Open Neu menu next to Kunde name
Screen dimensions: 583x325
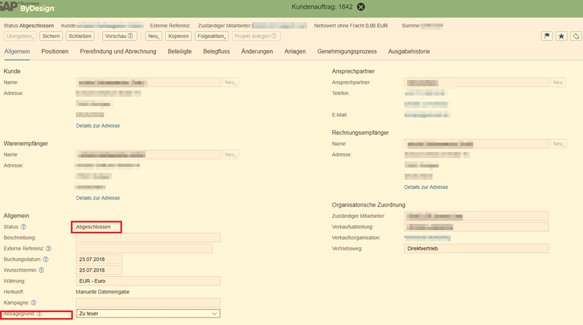coord(231,82)
